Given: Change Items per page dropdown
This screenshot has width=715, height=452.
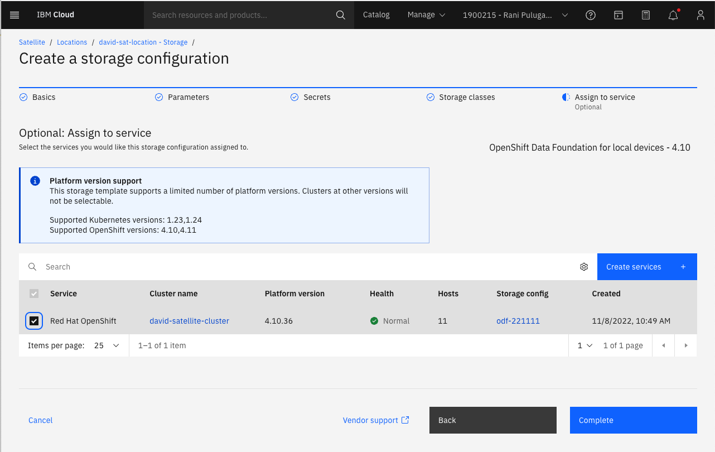Looking at the screenshot, I should [x=107, y=345].
